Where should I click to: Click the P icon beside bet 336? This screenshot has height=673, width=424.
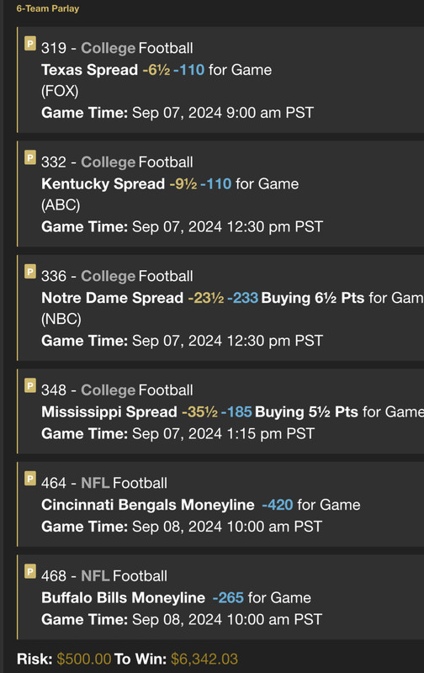coord(30,272)
